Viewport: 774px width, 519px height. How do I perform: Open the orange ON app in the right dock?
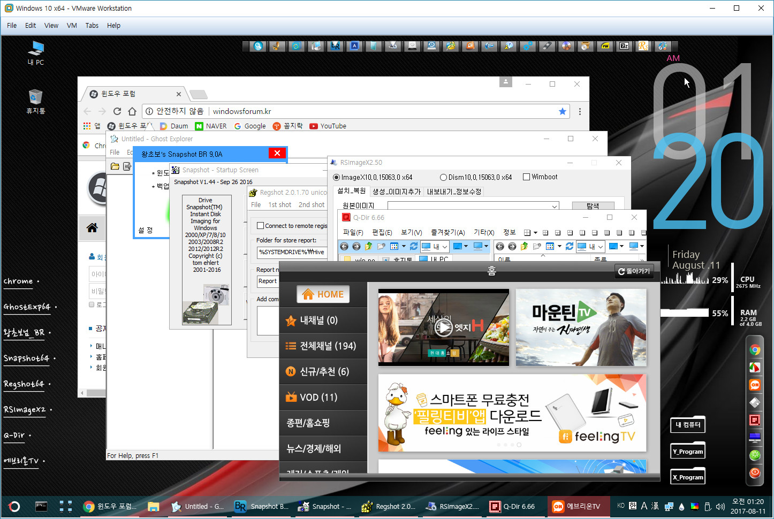coord(755,385)
